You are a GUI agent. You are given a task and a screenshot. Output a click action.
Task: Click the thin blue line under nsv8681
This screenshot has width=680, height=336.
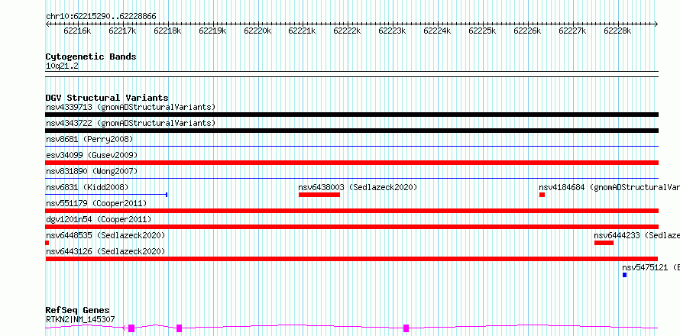[x=351, y=147]
